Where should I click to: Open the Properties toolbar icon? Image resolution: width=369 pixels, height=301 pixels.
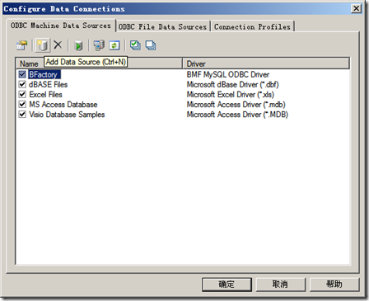click(22, 45)
